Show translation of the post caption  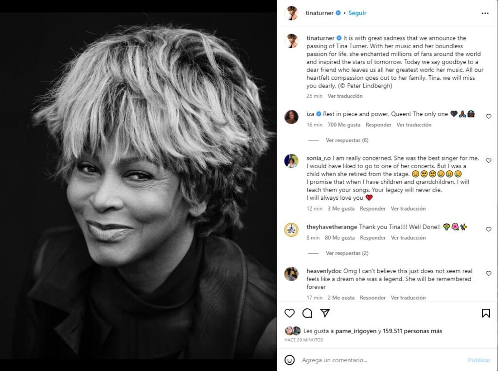[x=345, y=96]
